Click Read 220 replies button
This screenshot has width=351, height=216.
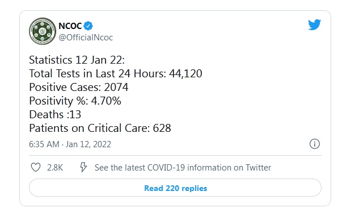coord(175,188)
